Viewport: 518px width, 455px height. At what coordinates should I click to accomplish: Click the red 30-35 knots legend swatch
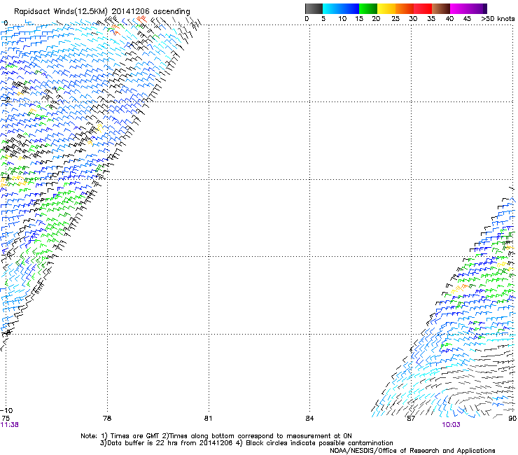pyautogui.click(x=423, y=8)
